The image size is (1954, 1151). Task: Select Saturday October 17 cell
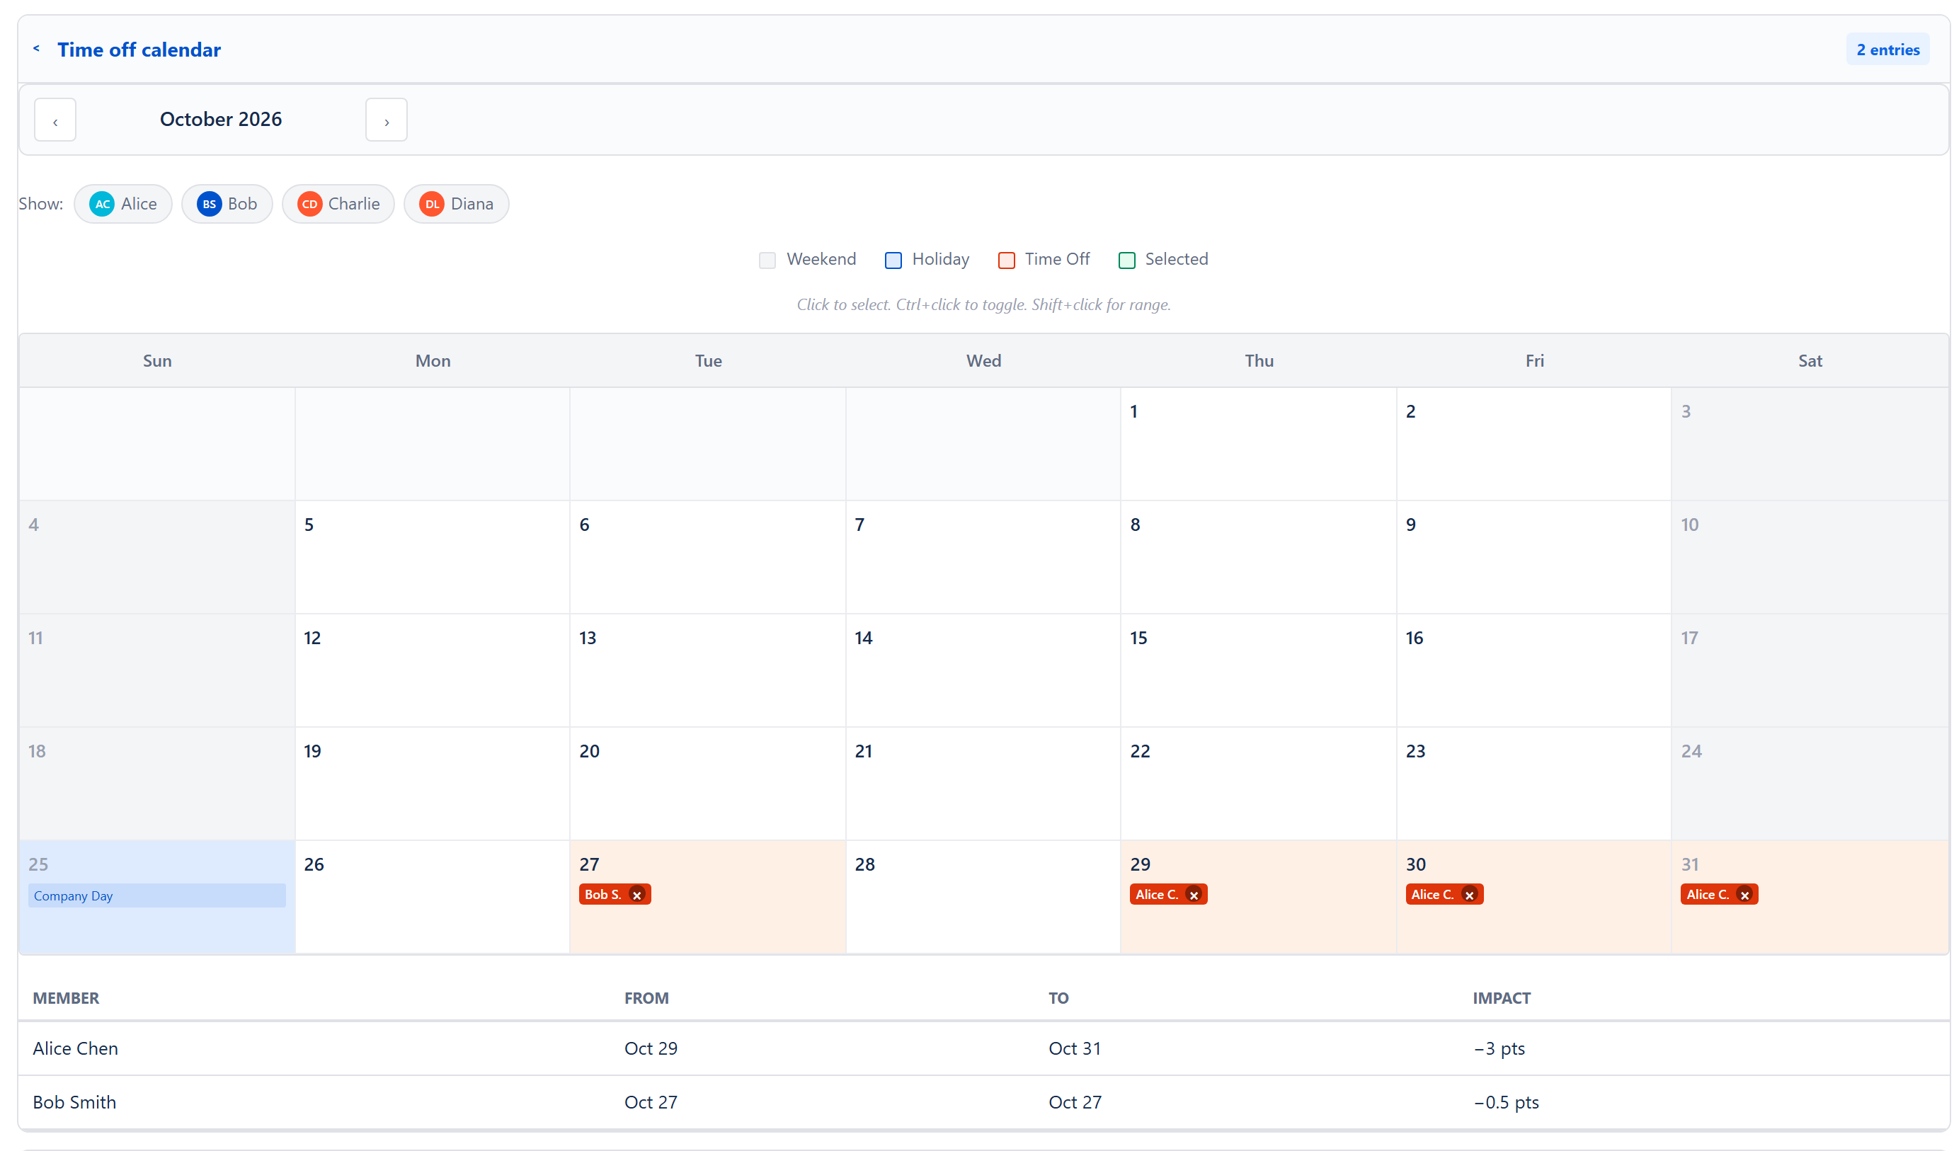pyautogui.click(x=1810, y=670)
